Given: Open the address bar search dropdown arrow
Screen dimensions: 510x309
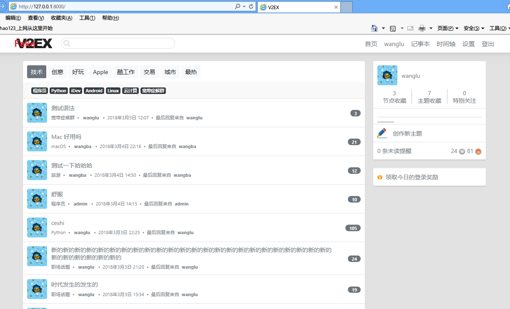Looking at the screenshot, I should point(244,7).
